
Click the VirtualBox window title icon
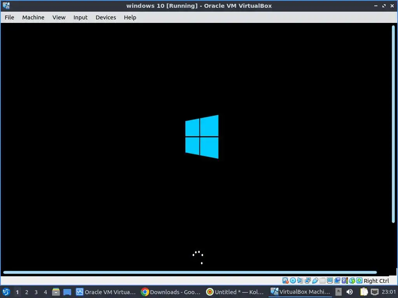pyautogui.click(x=6, y=5)
